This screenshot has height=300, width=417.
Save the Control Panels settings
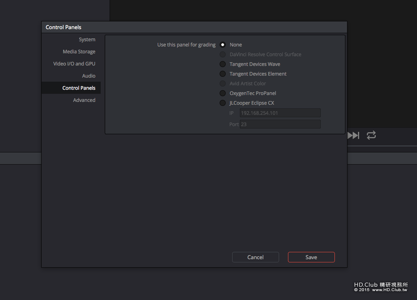[x=311, y=257]
